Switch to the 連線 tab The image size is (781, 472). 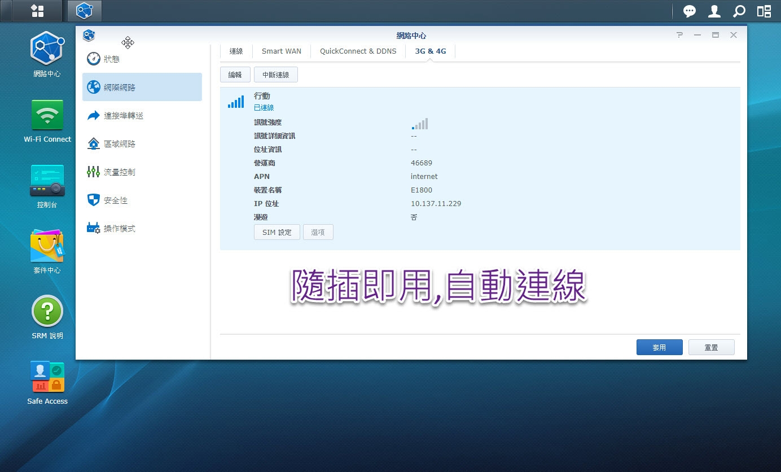click(236, 51)
